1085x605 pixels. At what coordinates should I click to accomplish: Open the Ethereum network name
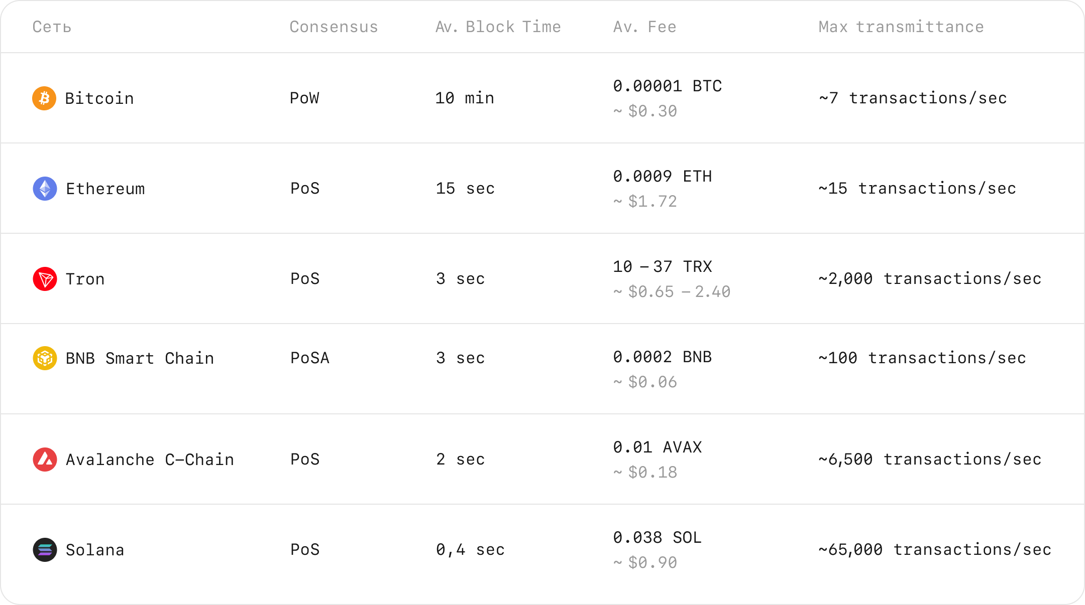click(x=105, y=189)
